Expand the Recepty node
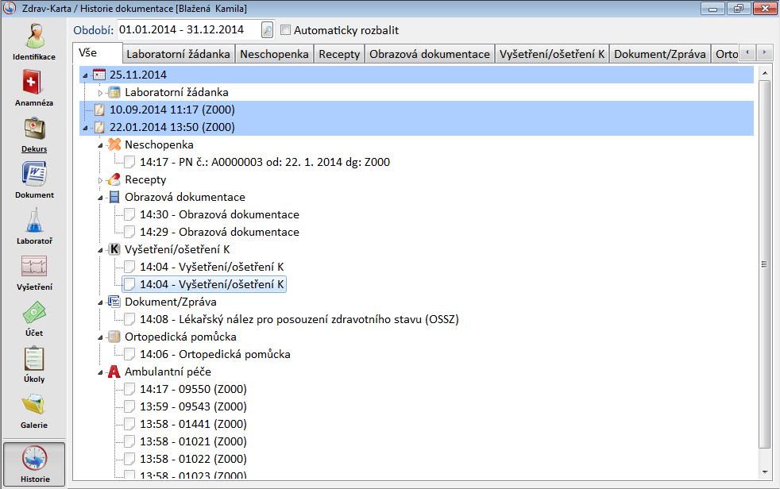 click(100, 180)
